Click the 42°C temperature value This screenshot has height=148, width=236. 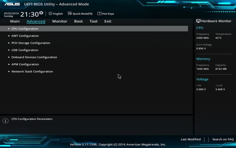(218, 38)
